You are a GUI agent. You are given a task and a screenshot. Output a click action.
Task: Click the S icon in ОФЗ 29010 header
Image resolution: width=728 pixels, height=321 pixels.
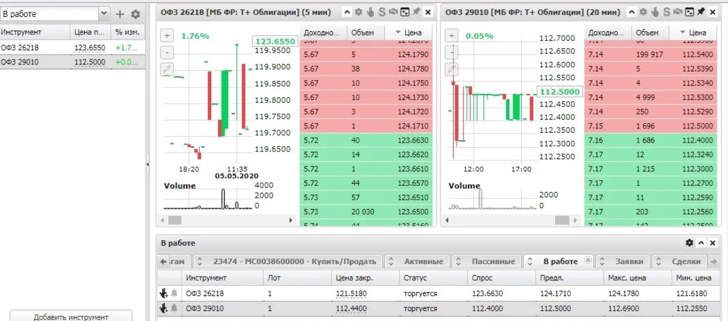[667, 12]
